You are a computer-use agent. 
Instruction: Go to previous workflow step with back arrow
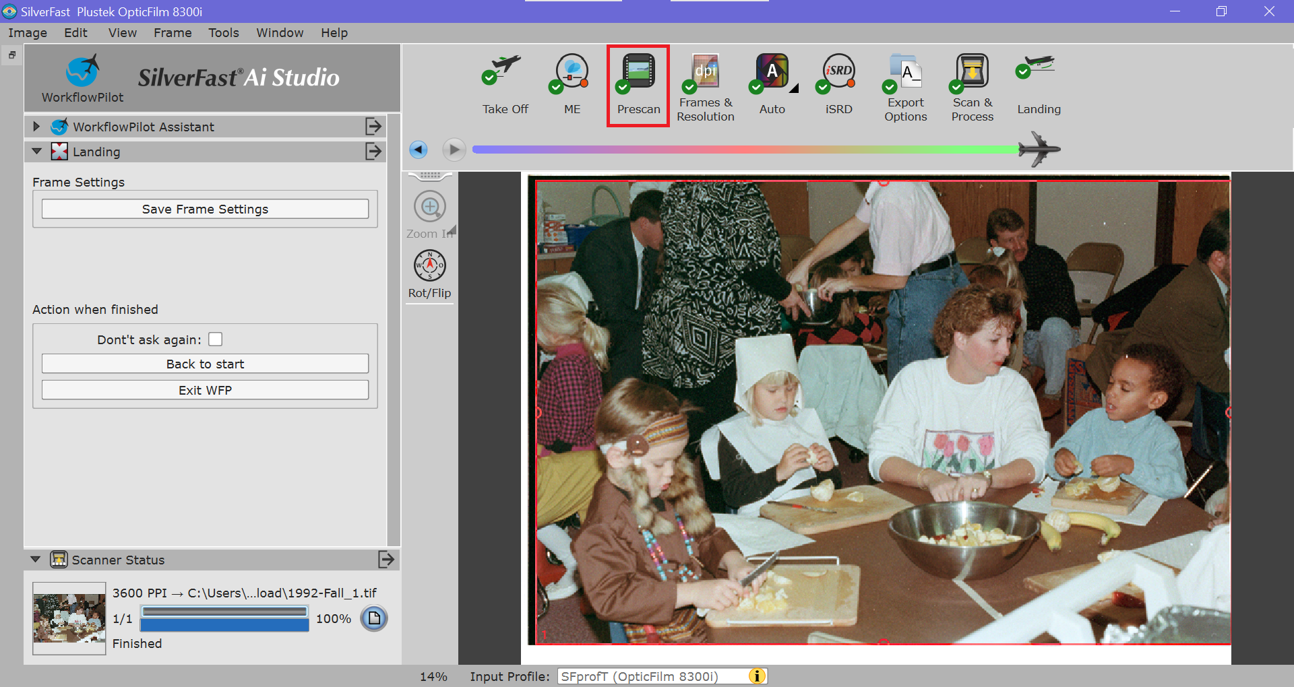[419, 150]
